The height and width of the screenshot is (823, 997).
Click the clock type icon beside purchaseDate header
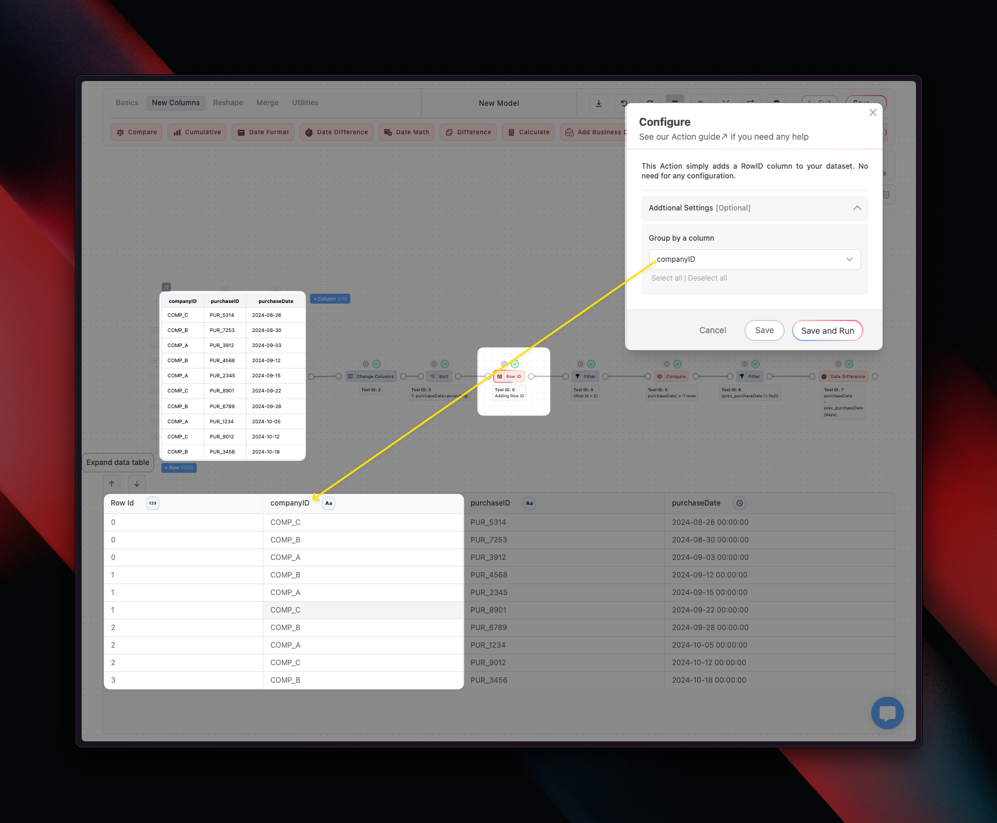[x=740, y=503]
